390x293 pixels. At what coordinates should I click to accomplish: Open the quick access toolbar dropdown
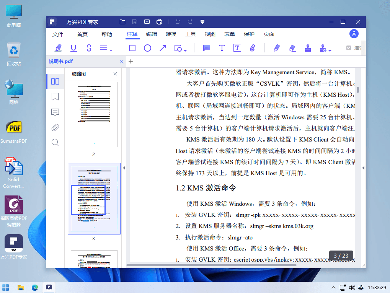pyautogui.click(x=202, y=22)
